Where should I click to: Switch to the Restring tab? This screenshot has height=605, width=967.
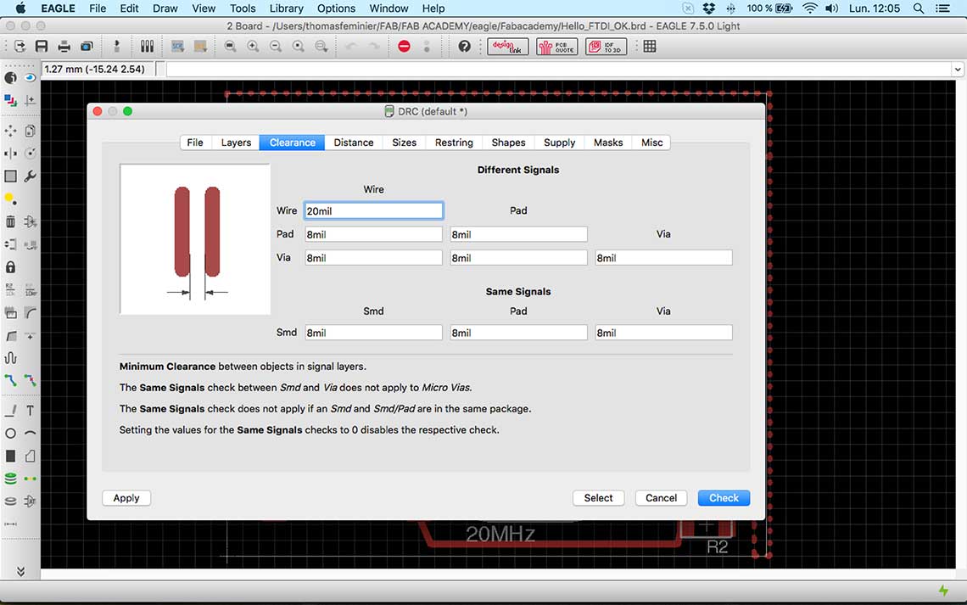454,143
